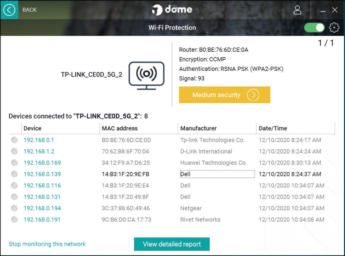Screen dimensions: 345x256
Task: Click Stop monitoring this network link
Action: click(47, 244)
